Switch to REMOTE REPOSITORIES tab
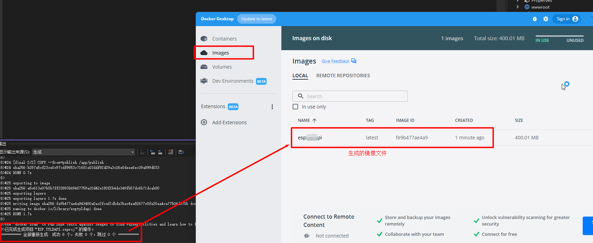593x243 pixels. (343, 76)
